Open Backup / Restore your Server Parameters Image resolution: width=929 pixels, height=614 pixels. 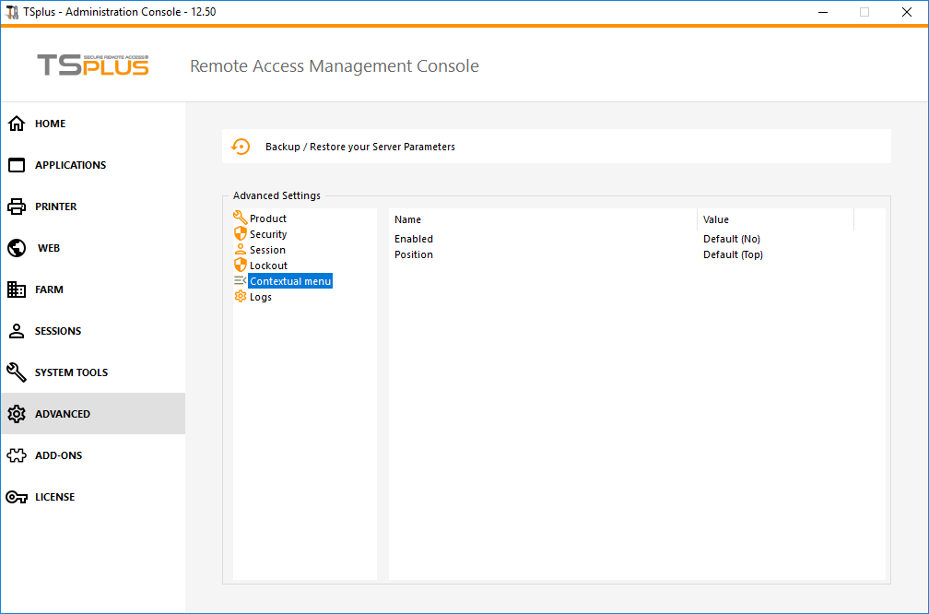[359, 147]
